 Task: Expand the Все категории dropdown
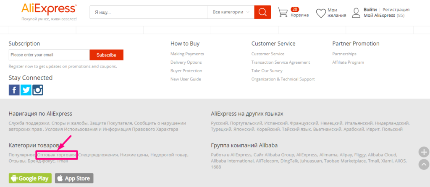pos(231,12)
